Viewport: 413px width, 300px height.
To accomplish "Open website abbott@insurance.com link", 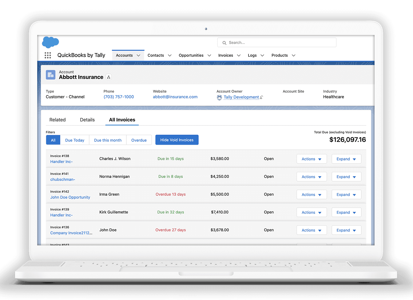I will click(175, 97).
